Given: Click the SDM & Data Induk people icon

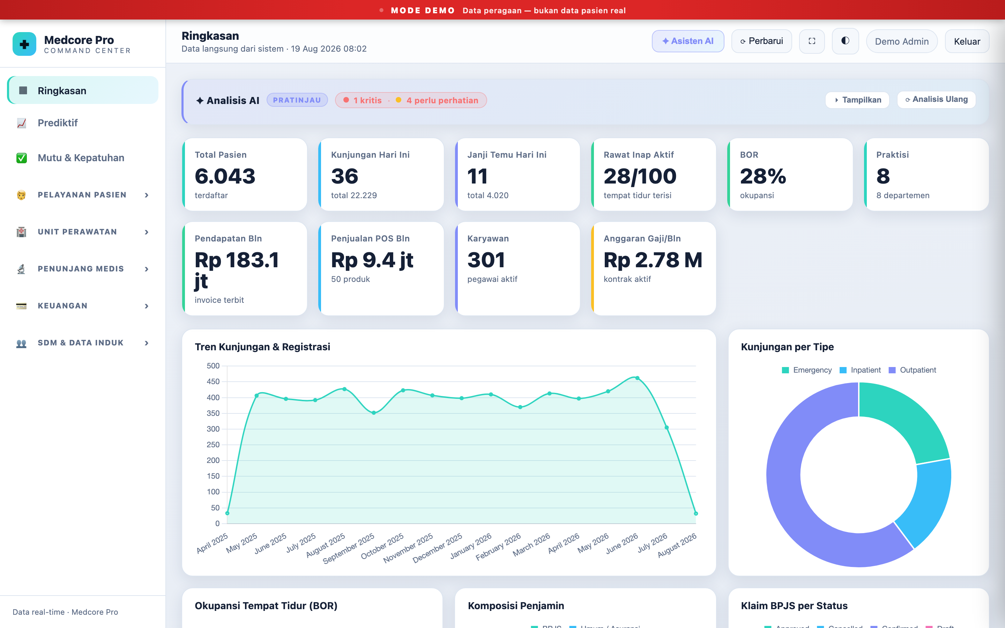Looking at the screenshot, I should coord(21,343).
